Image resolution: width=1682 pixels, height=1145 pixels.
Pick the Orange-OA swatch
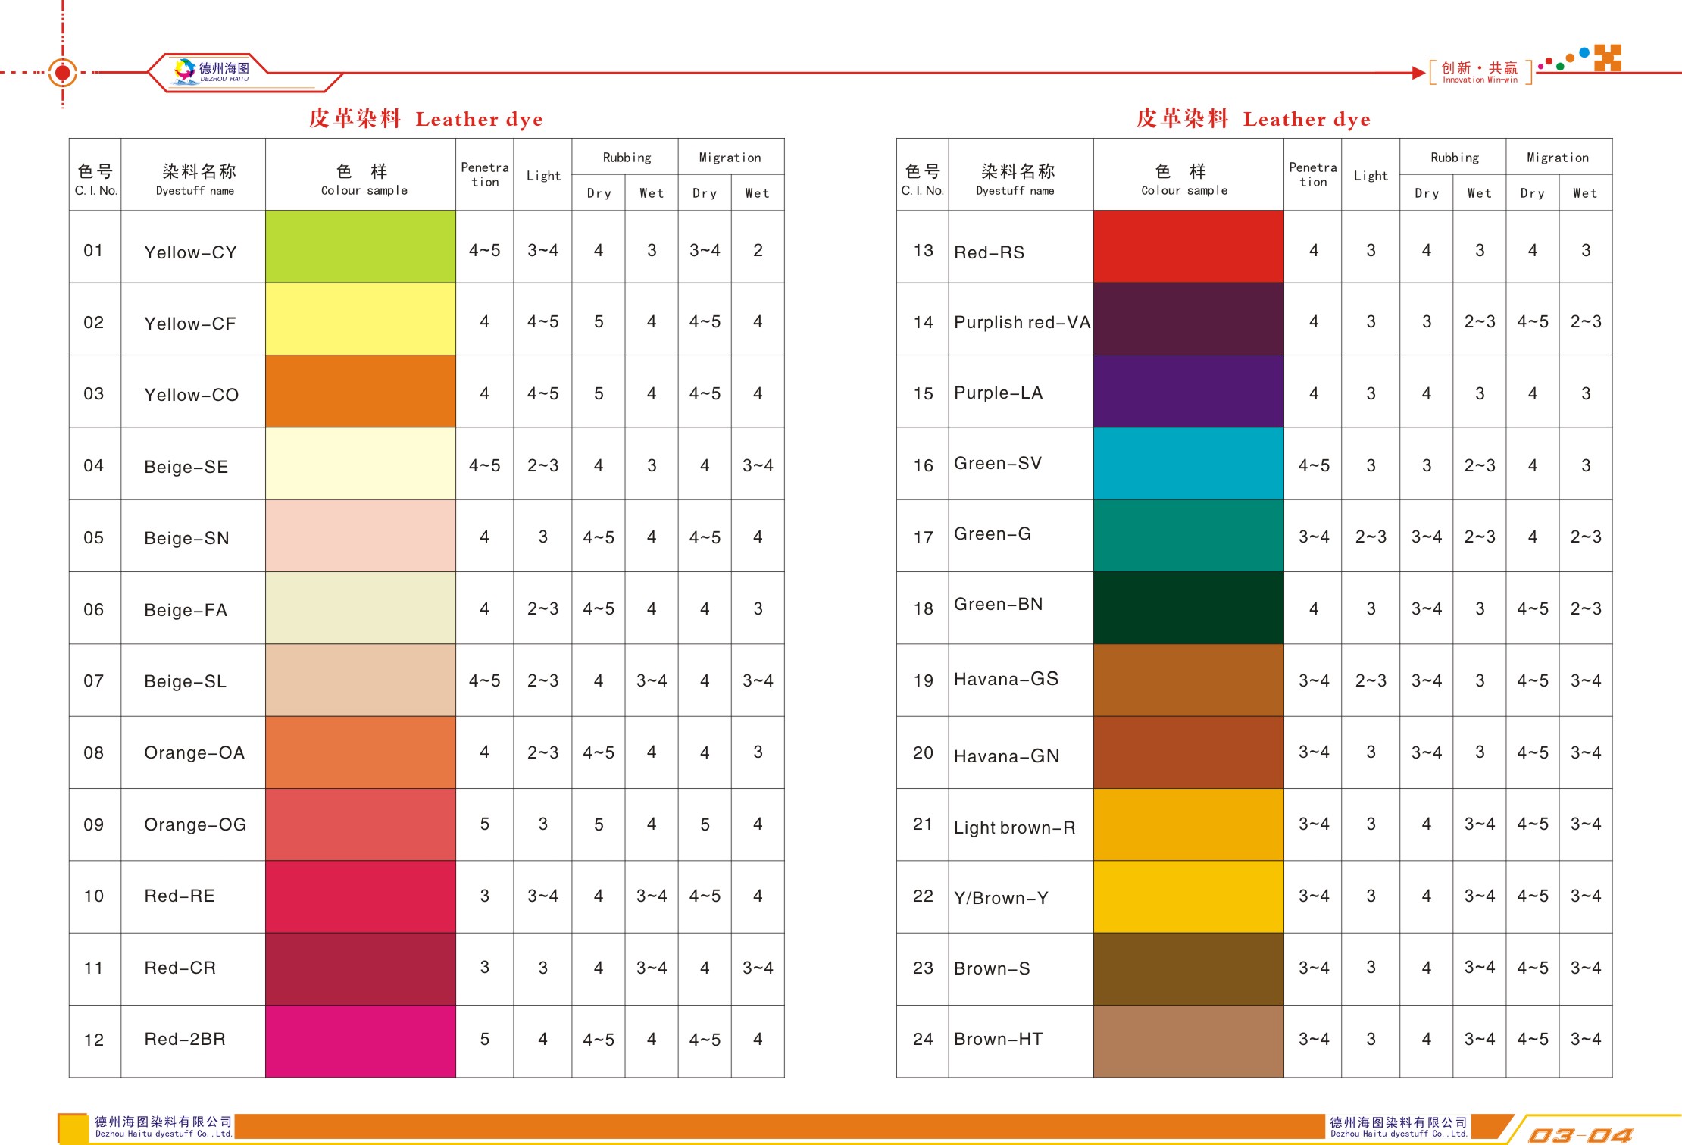[361, 752]
